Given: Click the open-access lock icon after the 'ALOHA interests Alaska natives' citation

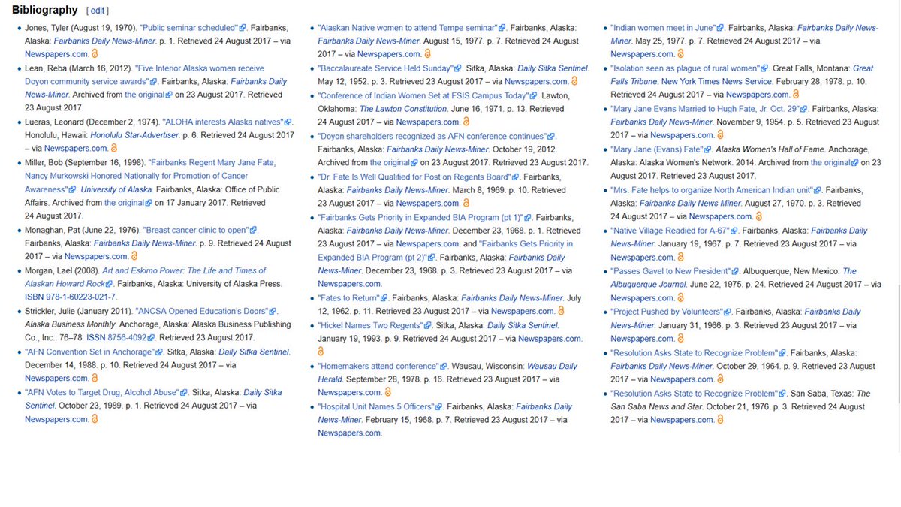Looking at the screenshot, I should click(114, 149).
